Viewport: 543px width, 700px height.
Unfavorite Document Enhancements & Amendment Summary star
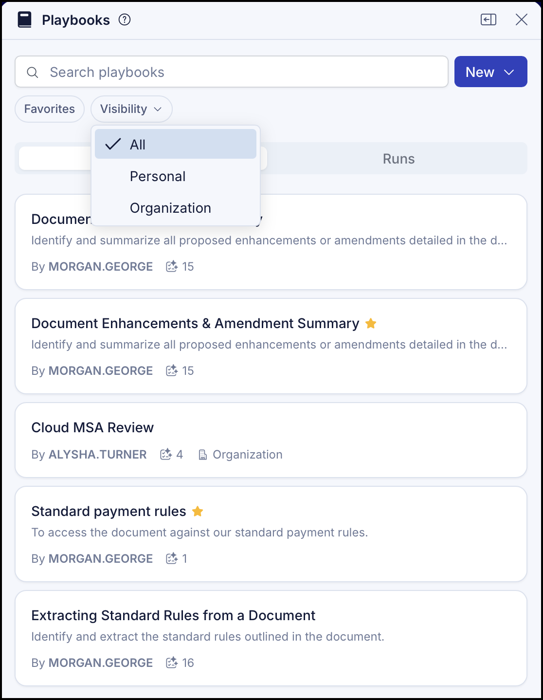(371, 323)
